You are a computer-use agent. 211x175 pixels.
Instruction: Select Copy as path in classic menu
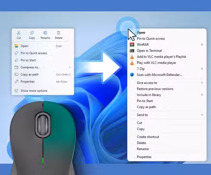[146, 107]
